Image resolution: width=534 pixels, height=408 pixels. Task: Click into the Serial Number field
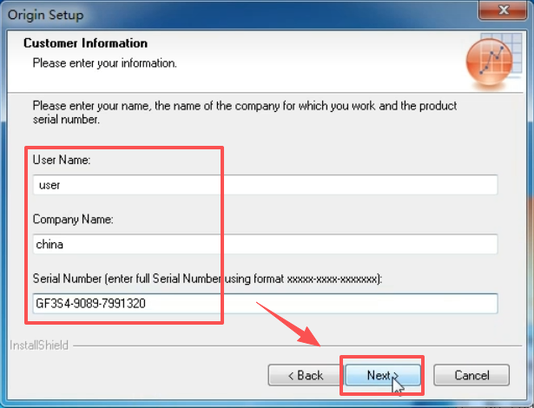(266, 304)
